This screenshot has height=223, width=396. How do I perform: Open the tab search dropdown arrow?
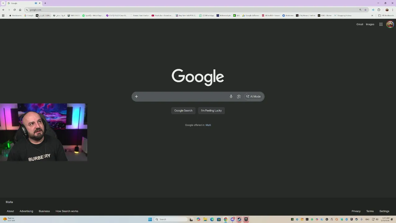3,3
